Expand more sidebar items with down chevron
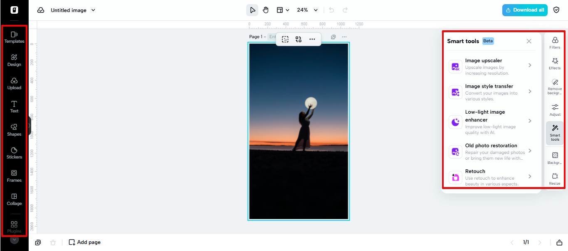 14,239
